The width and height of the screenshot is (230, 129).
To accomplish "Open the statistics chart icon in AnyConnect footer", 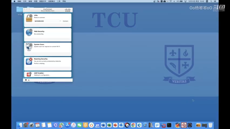I will point(29,80).
